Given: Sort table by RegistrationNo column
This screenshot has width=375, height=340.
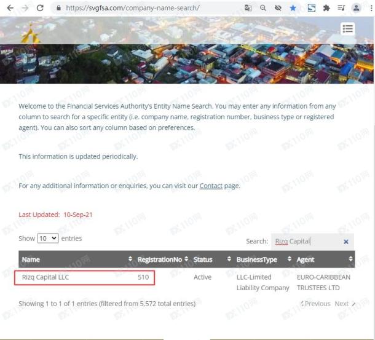Looking at the screenshot, I should pyautogui.click(x=162, y=259).
